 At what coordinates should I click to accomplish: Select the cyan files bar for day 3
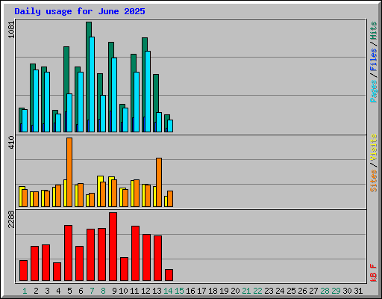(x=47, y=102)
